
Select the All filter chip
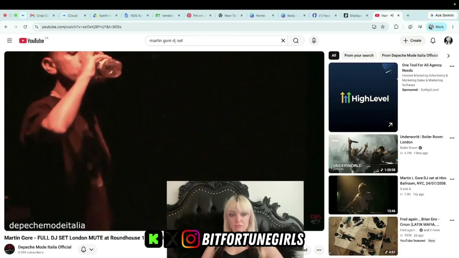pyautogui.click(x=334, y=56)
